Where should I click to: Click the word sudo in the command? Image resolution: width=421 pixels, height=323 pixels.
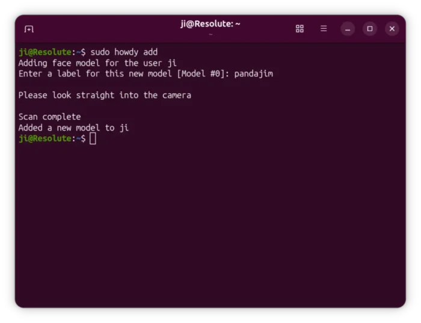[100, 52]
